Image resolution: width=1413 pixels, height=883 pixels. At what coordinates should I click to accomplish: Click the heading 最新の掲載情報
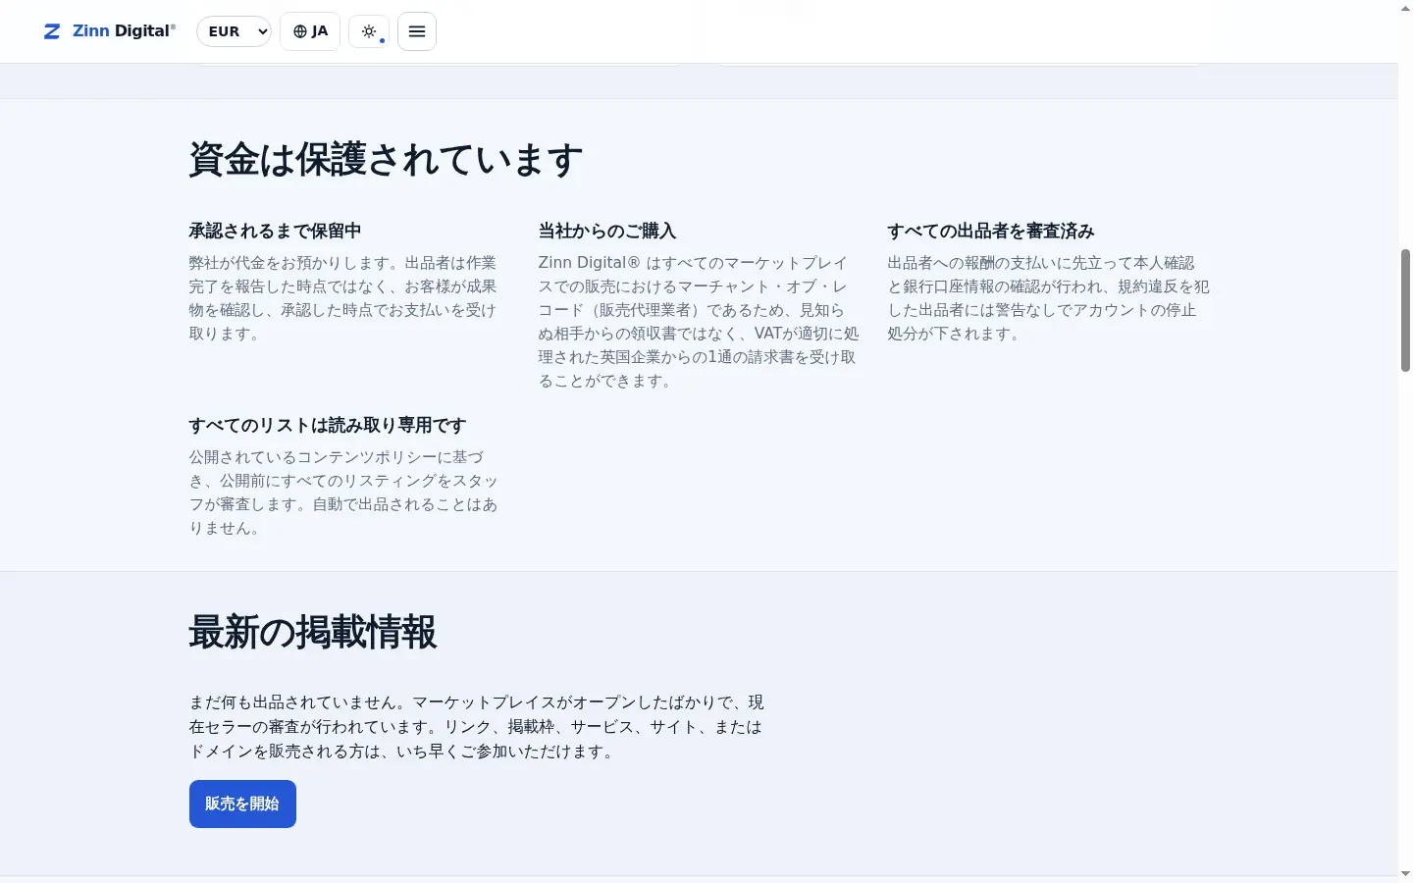(313, 632)
